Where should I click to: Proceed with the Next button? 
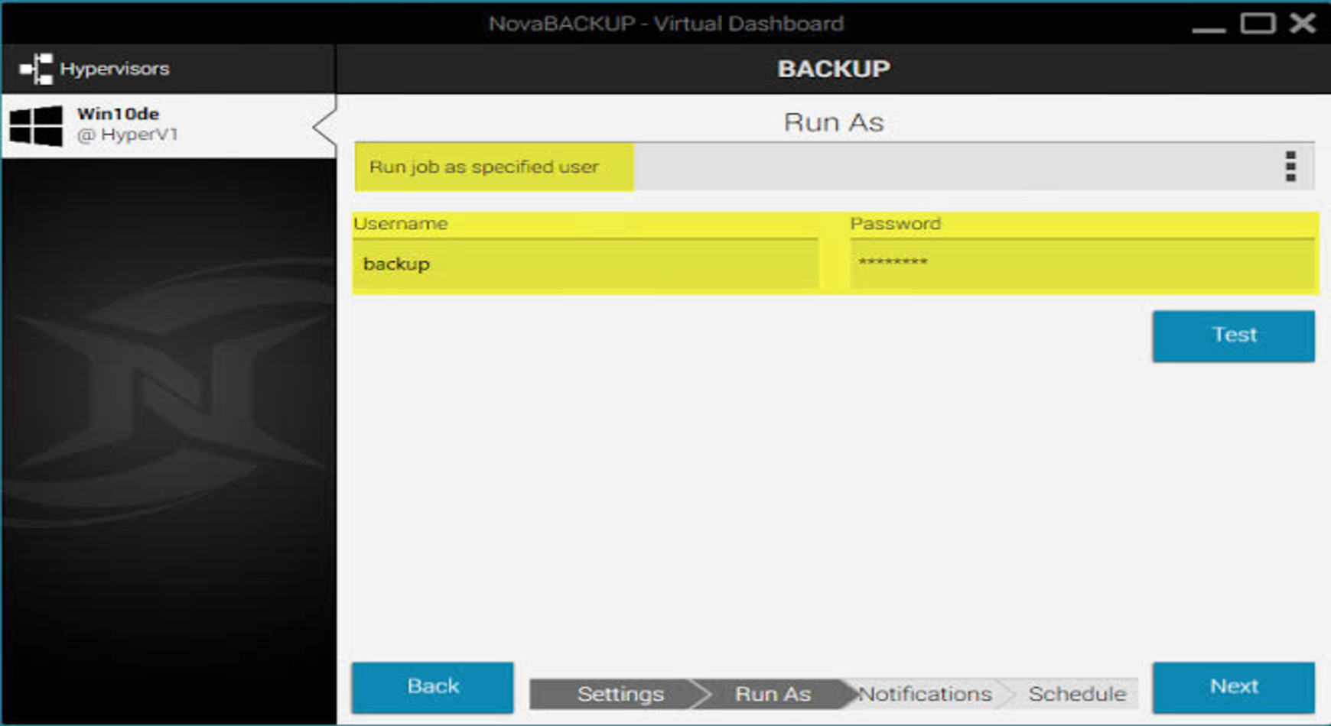coord(1234,687)
